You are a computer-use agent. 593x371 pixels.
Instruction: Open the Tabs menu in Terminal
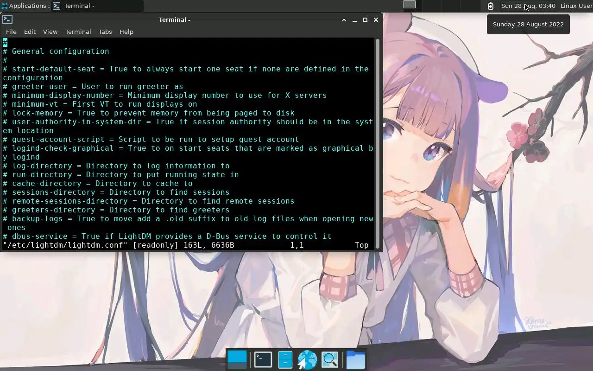[105, 32]
